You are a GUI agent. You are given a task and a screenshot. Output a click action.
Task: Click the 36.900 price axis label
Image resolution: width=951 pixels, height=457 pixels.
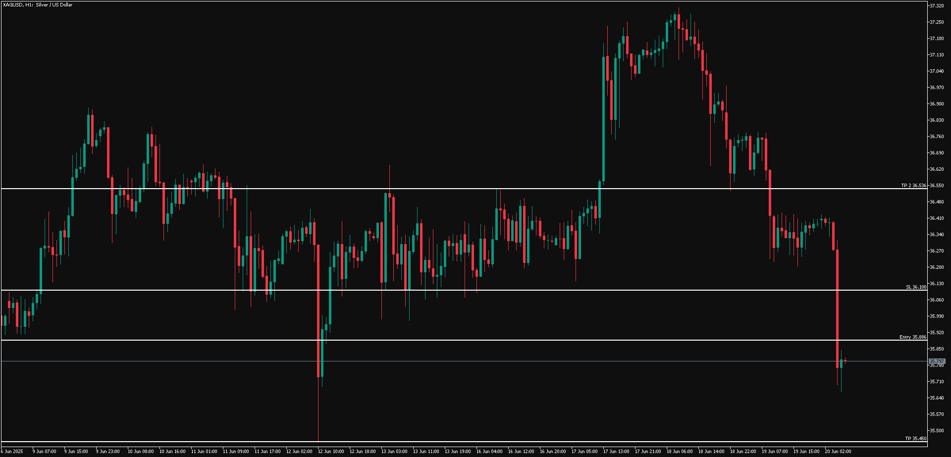[937, 104]
